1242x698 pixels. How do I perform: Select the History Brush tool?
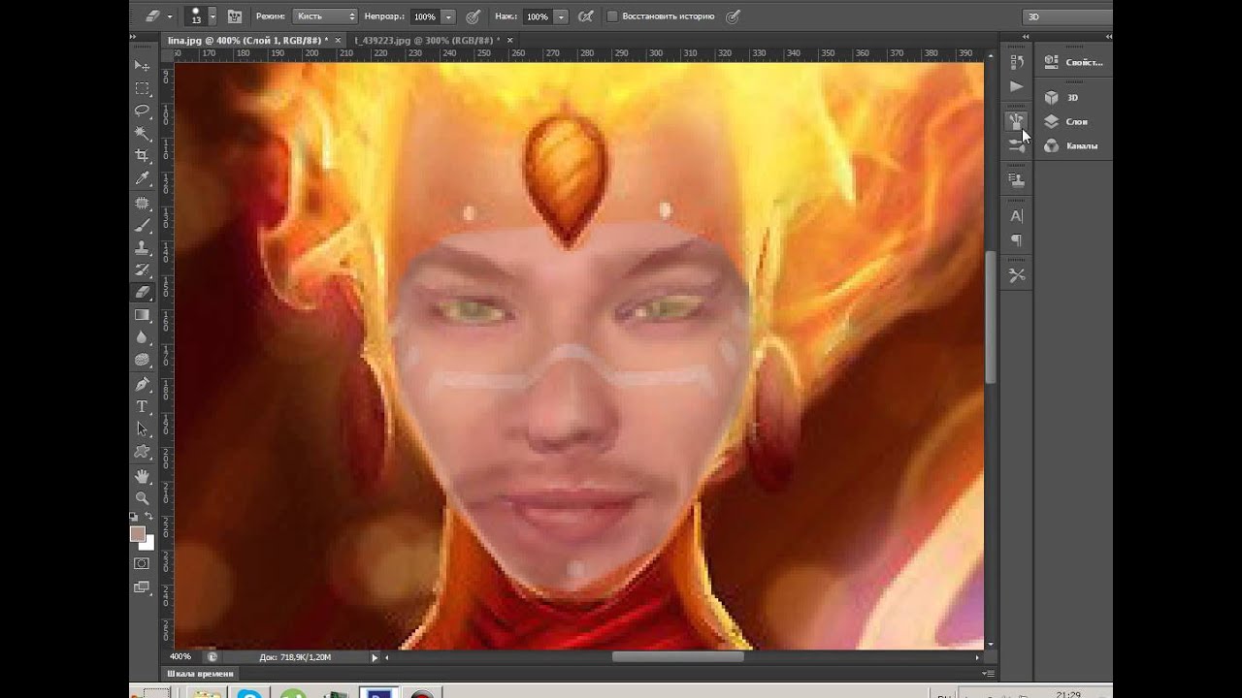pos(142,270)
